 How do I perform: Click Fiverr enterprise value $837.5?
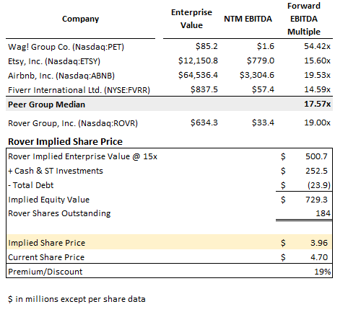coord(204,89)
